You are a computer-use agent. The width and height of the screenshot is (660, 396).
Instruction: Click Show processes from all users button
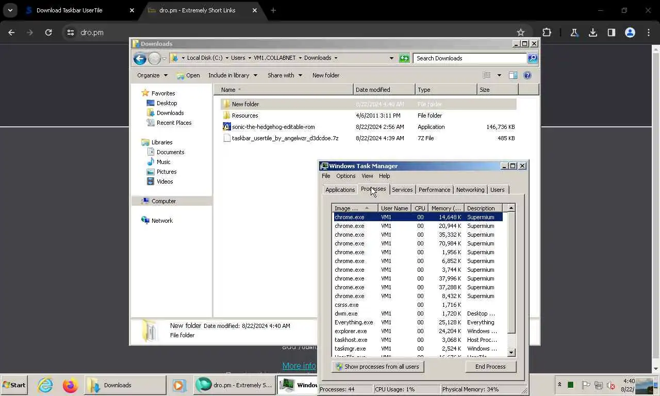(x=378, y=367)
